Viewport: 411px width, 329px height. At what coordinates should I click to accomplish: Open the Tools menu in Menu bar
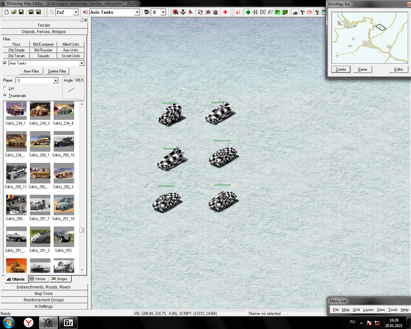click(393, 310)
